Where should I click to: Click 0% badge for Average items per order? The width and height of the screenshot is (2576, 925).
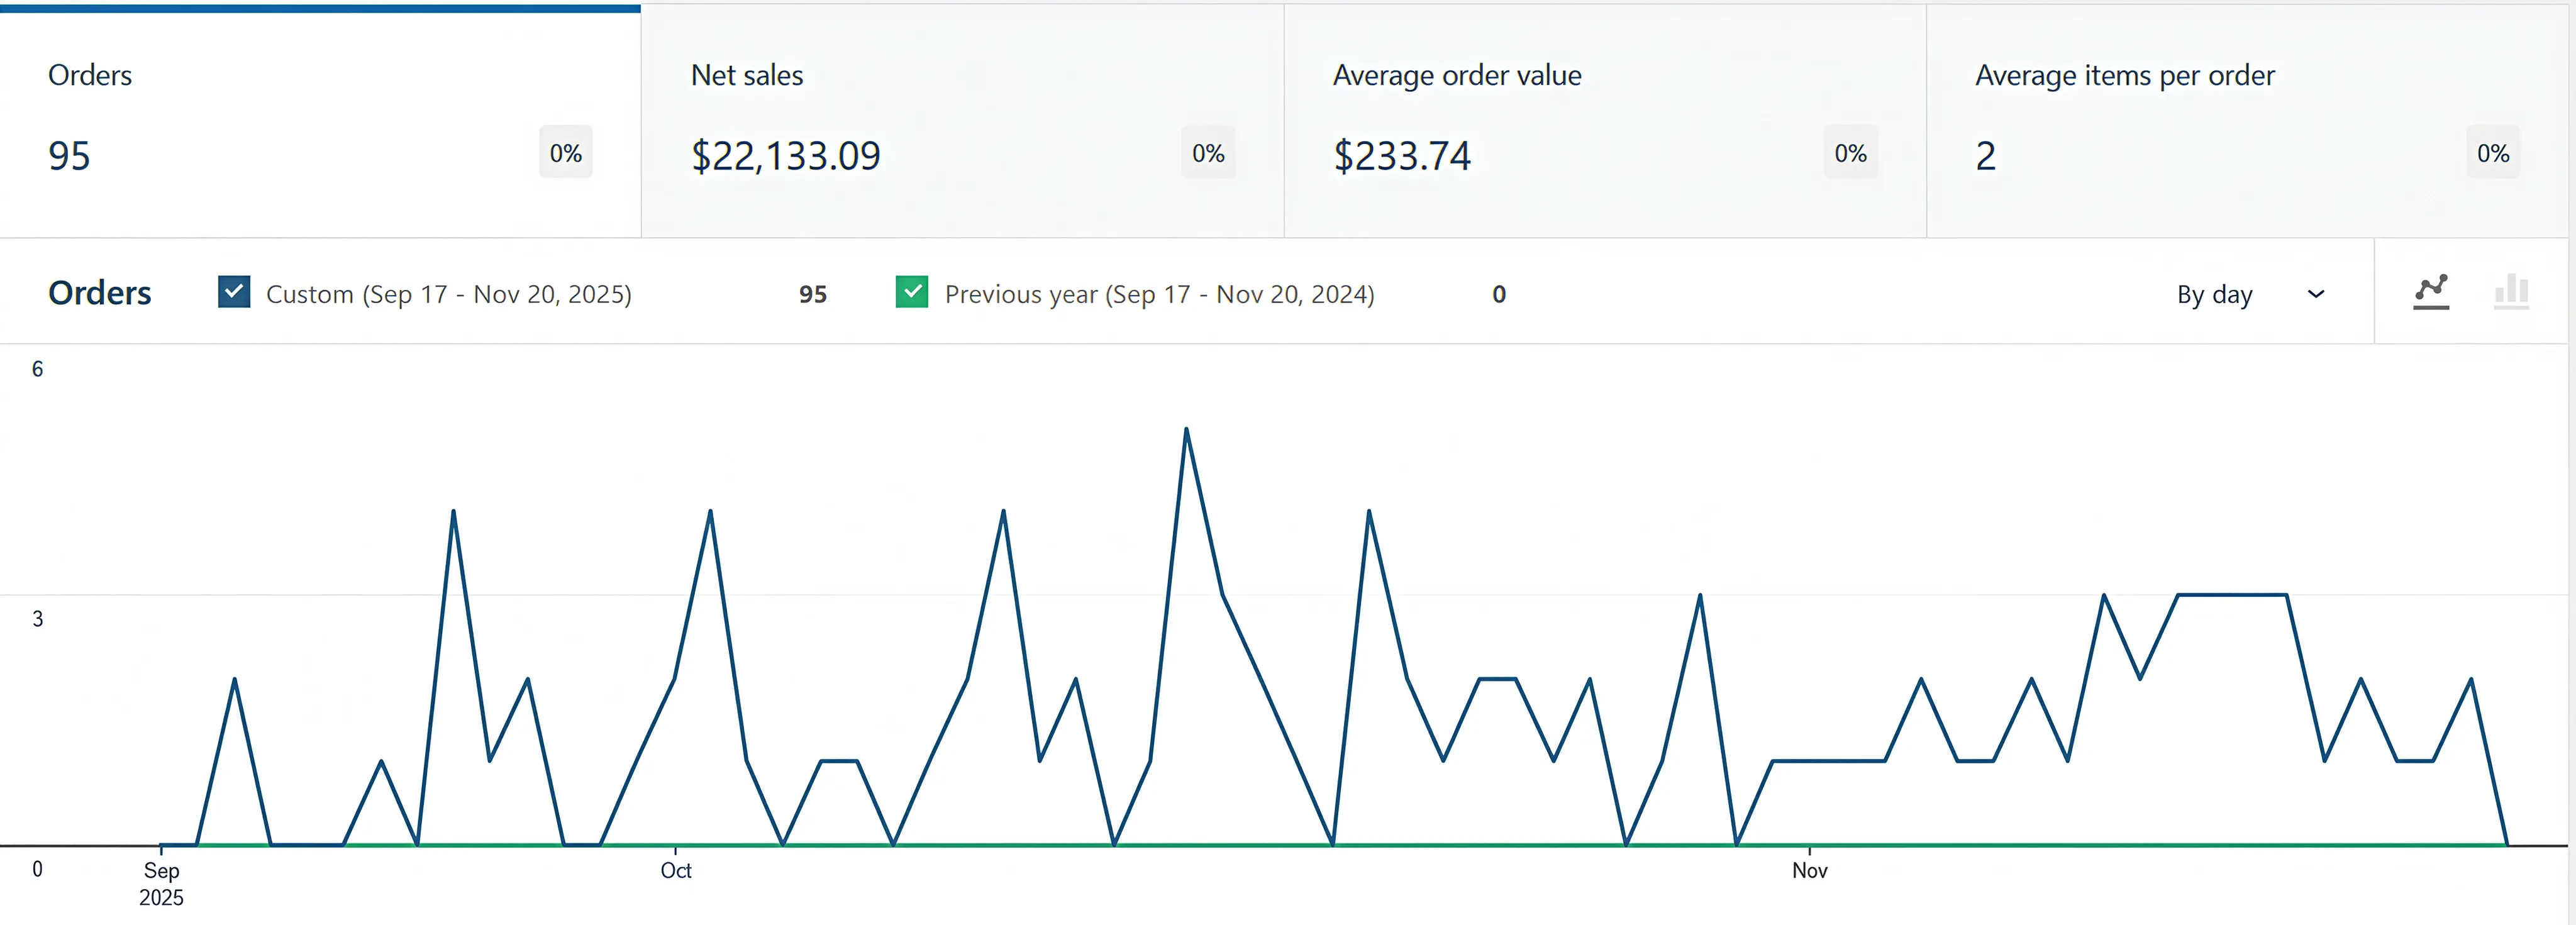tap(2492, 153)
